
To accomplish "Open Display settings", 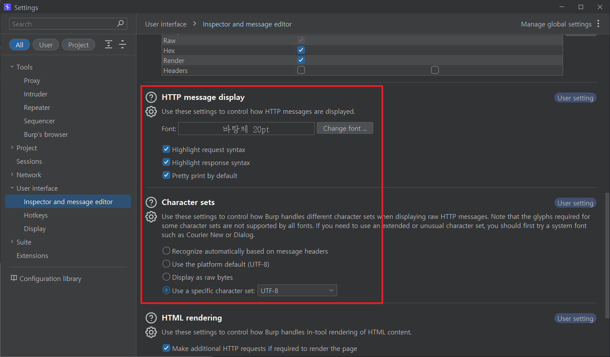I will (35, 228).
